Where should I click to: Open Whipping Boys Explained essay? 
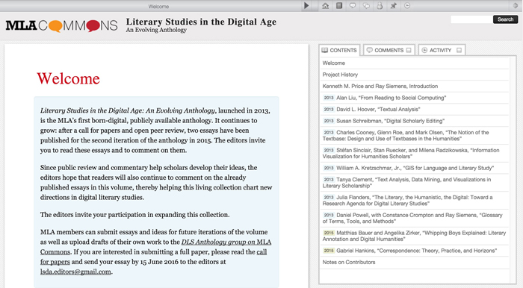coord(415,236)
